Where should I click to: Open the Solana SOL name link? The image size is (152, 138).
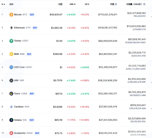tap(21, 120)
